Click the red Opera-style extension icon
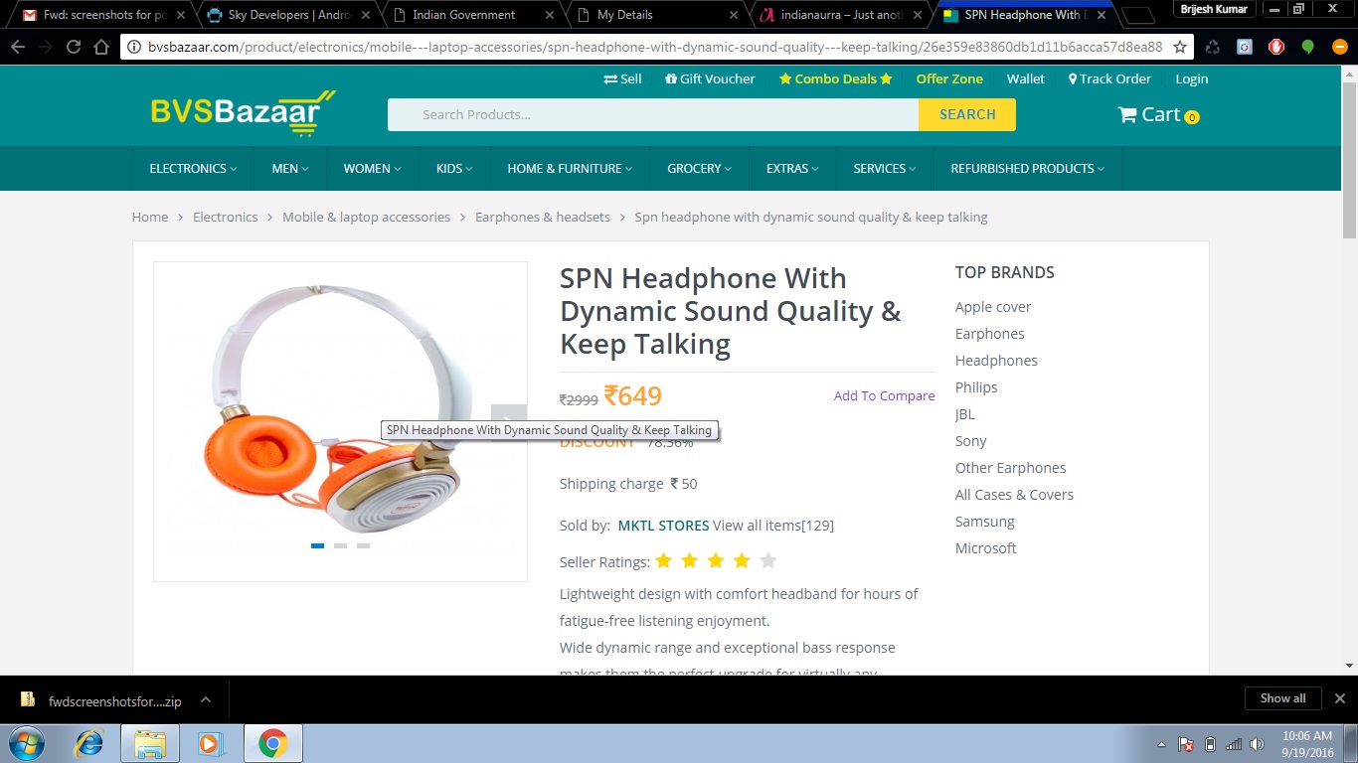1358x763 pixels. coord(1276,47)
